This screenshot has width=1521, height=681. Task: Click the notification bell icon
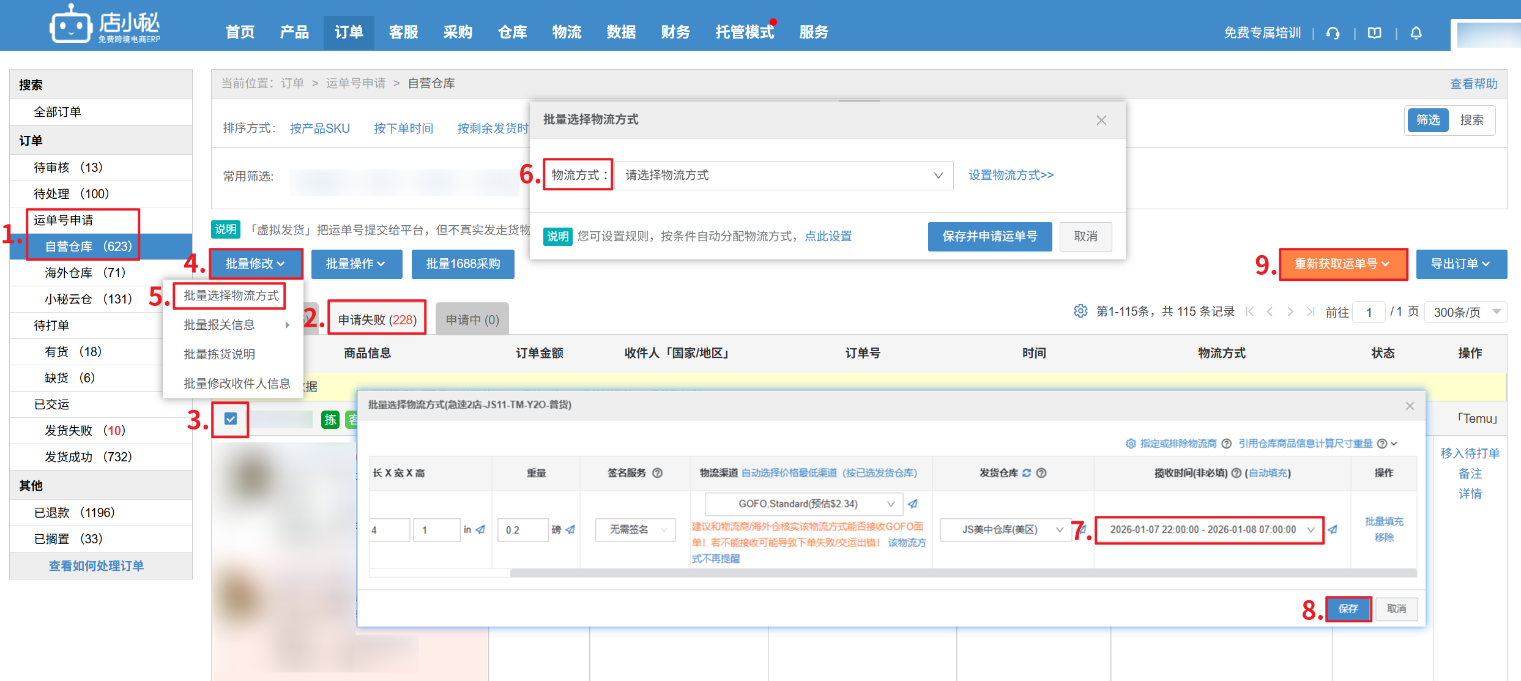point(1416,33)
